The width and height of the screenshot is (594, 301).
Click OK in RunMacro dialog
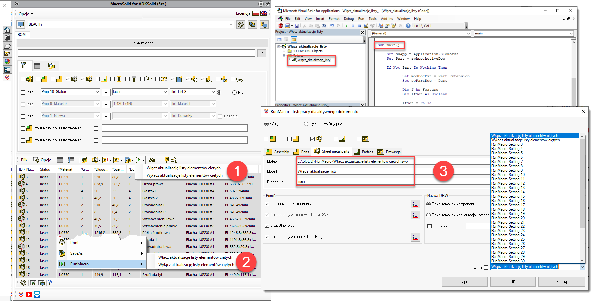pos(513,282)
